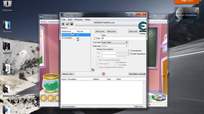The width and height of the screenshot is (204, 114).
Task: Select the Alignment radio button
Action: pos(117,62)
